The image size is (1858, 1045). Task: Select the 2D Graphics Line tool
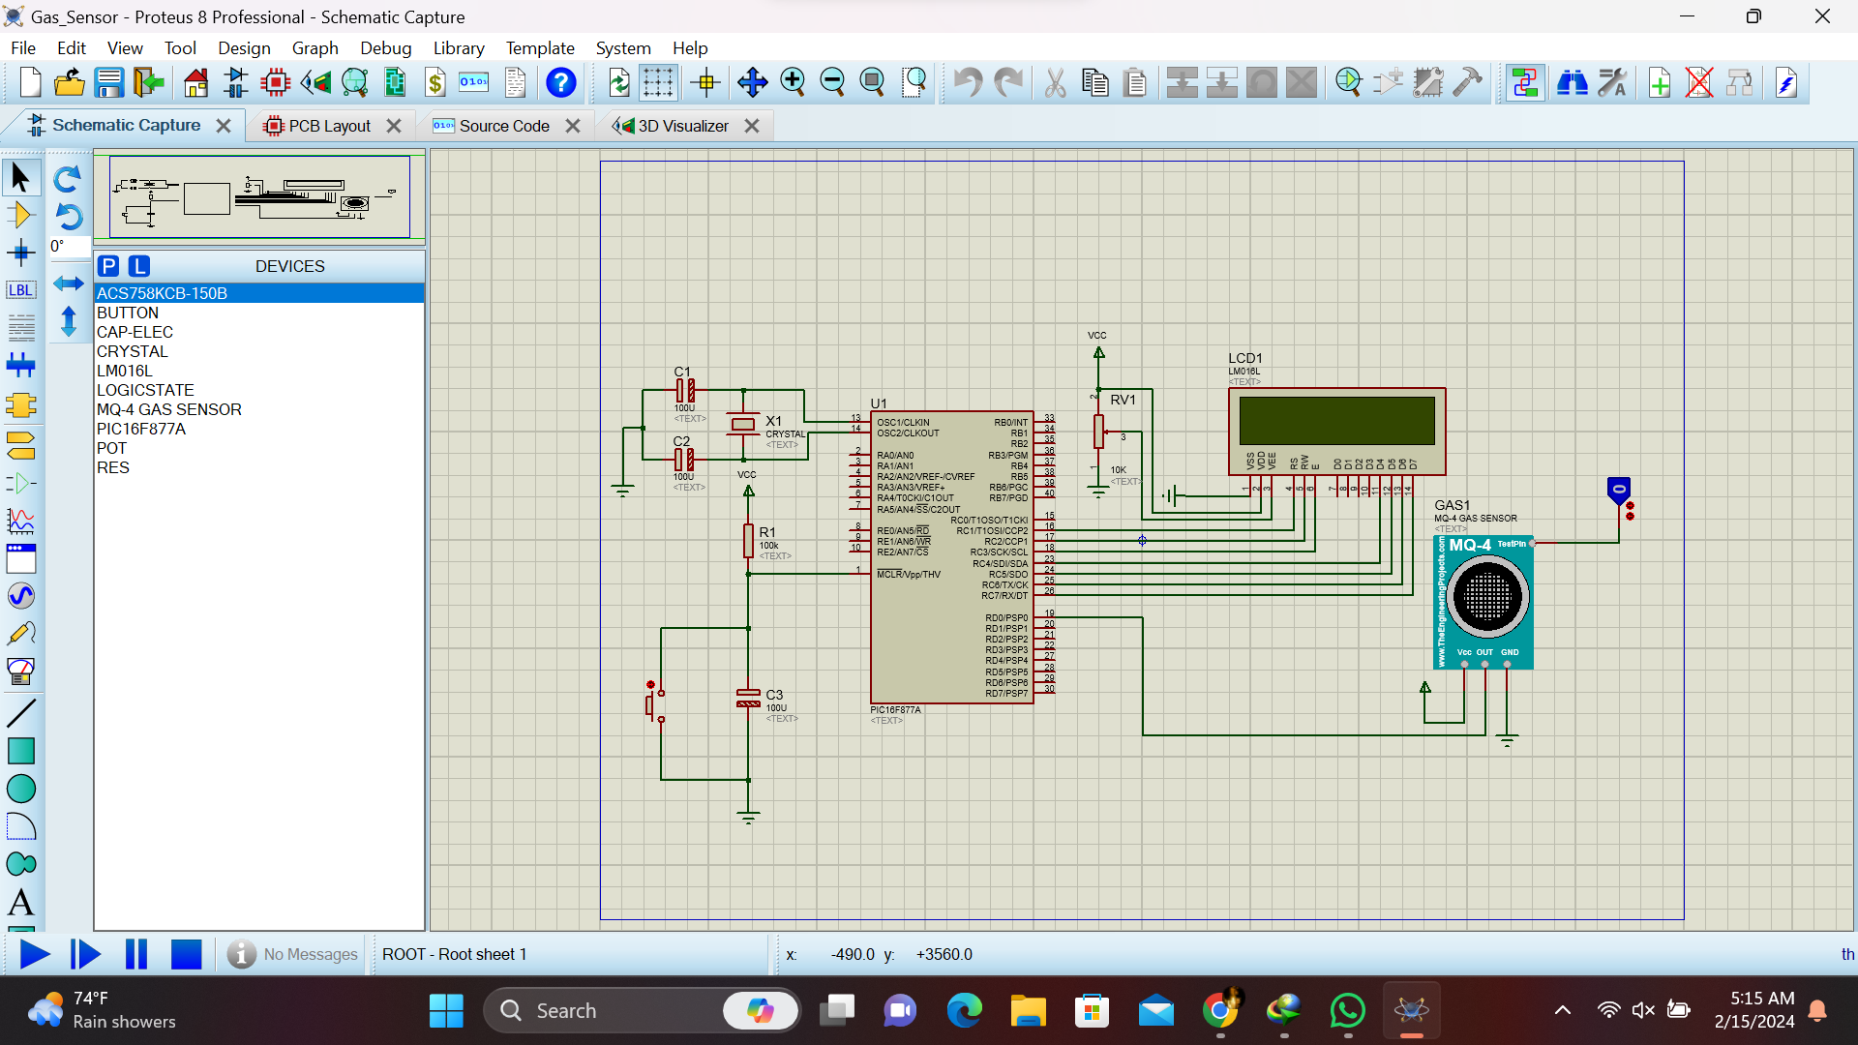click(20, 713)
